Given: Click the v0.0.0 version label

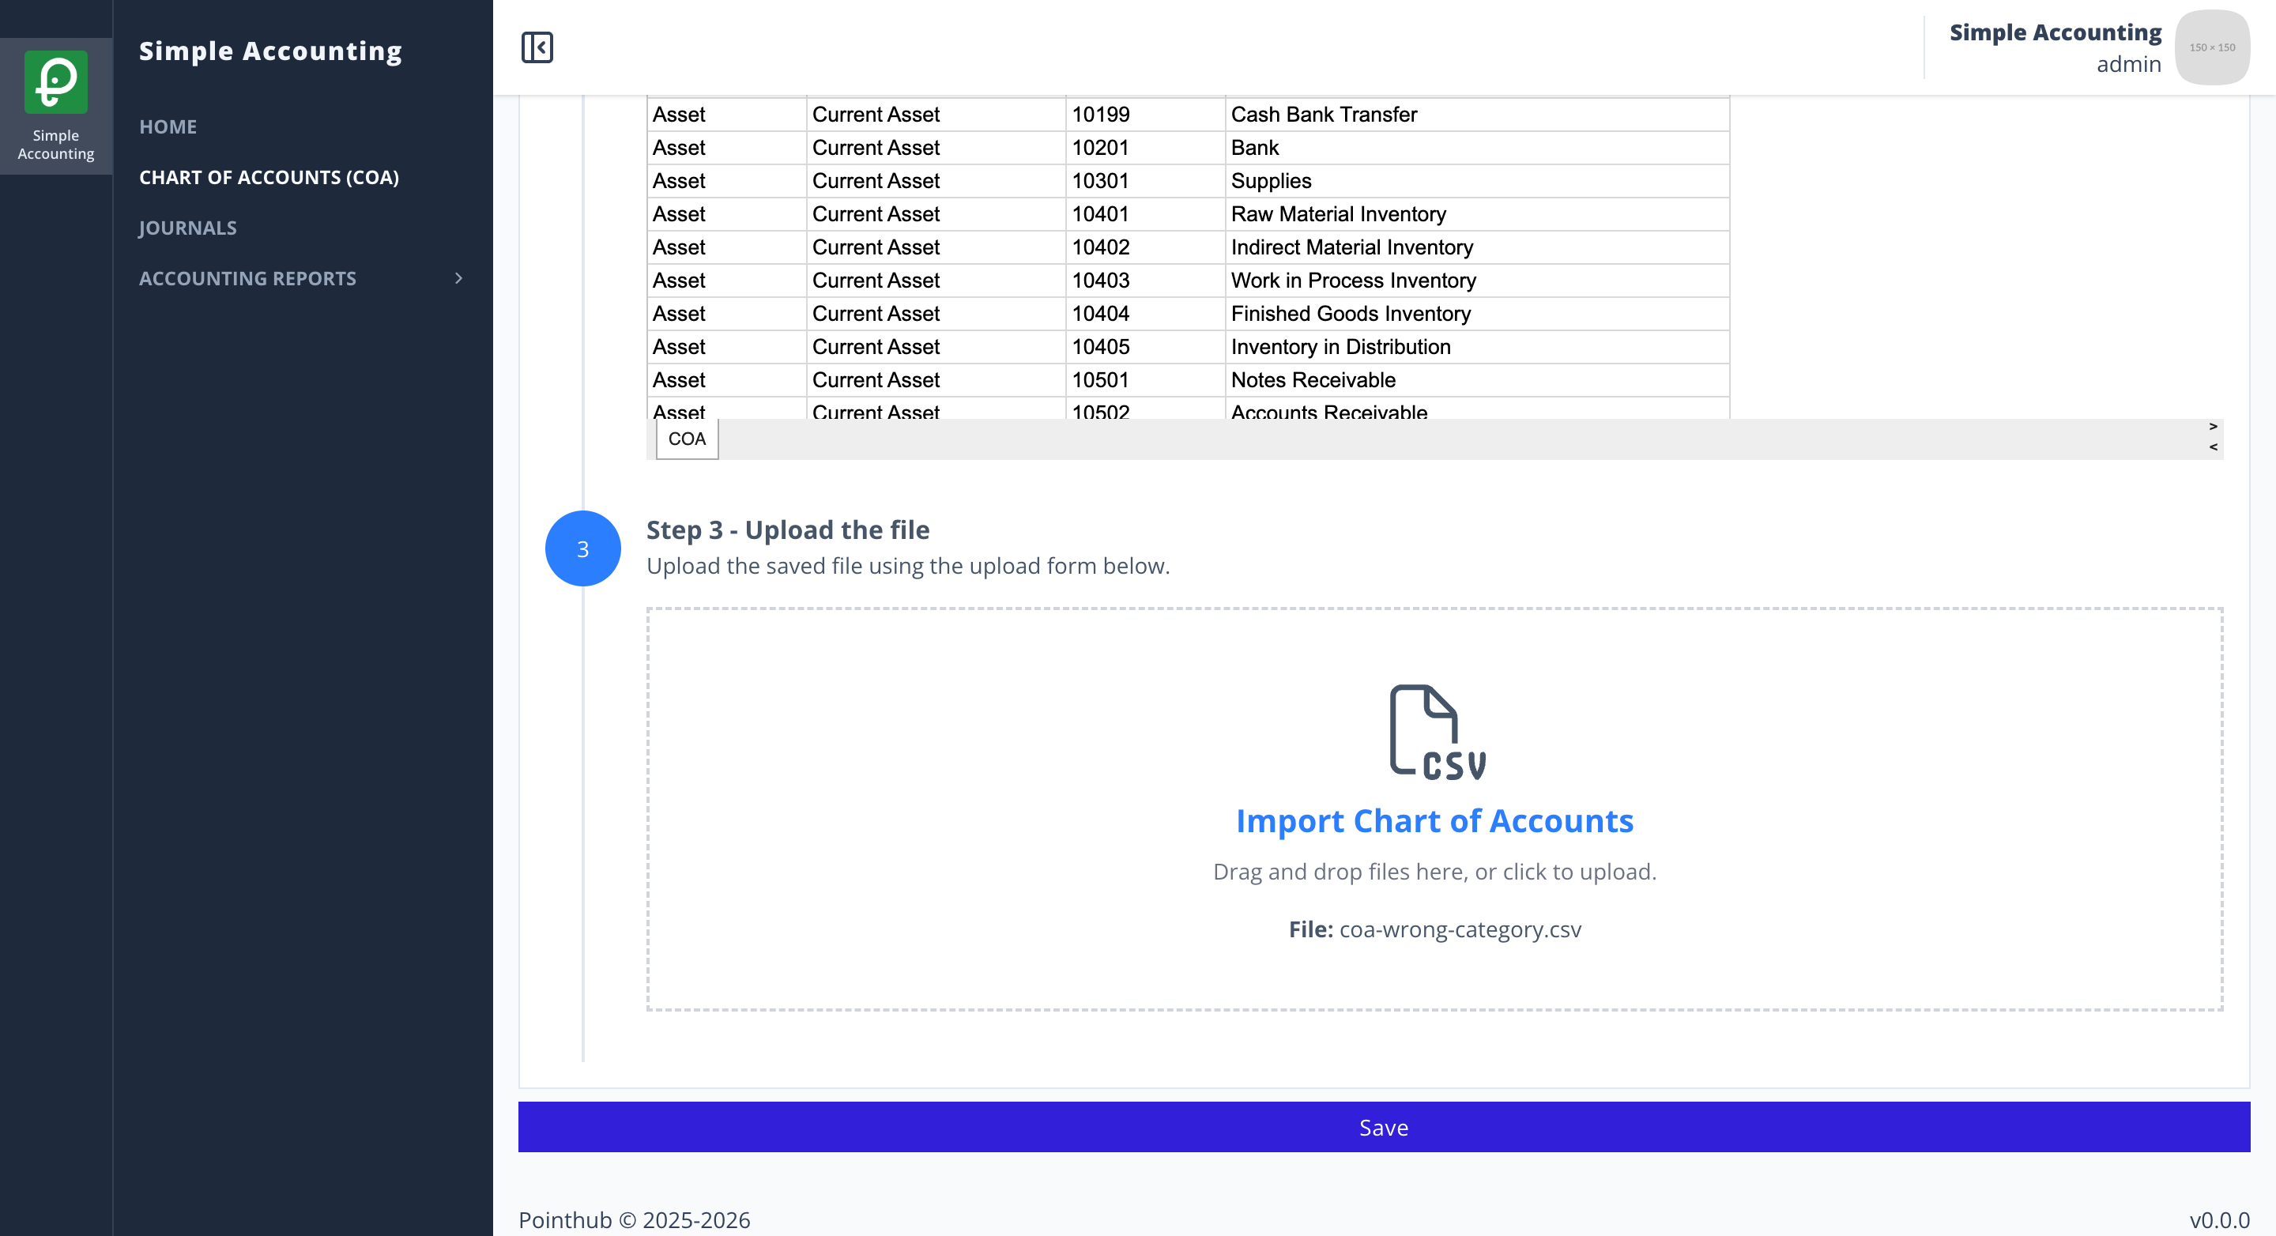Looking at the screenshot, I should coord(2218,1219).
